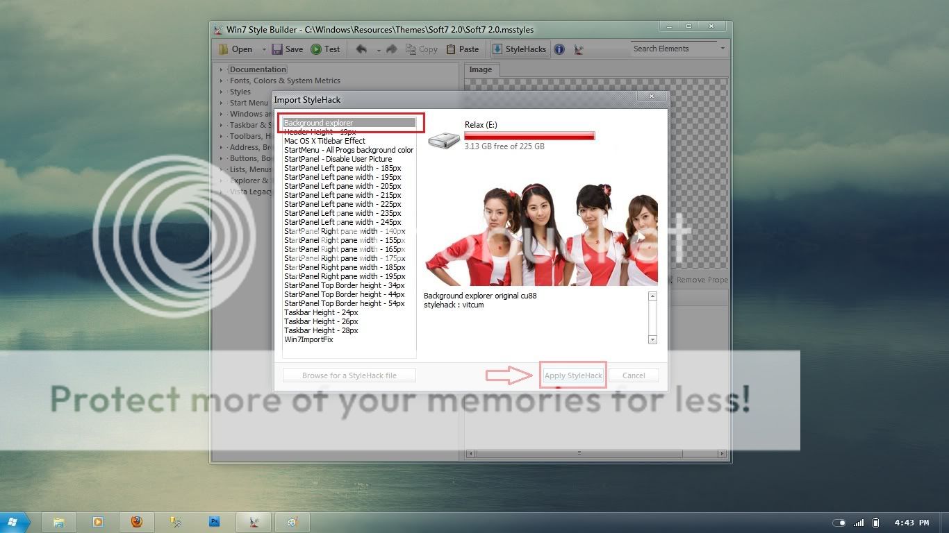Click the blue info icon in toolbar
This screenshot has height=533, width=949.
tap(559, 49)
